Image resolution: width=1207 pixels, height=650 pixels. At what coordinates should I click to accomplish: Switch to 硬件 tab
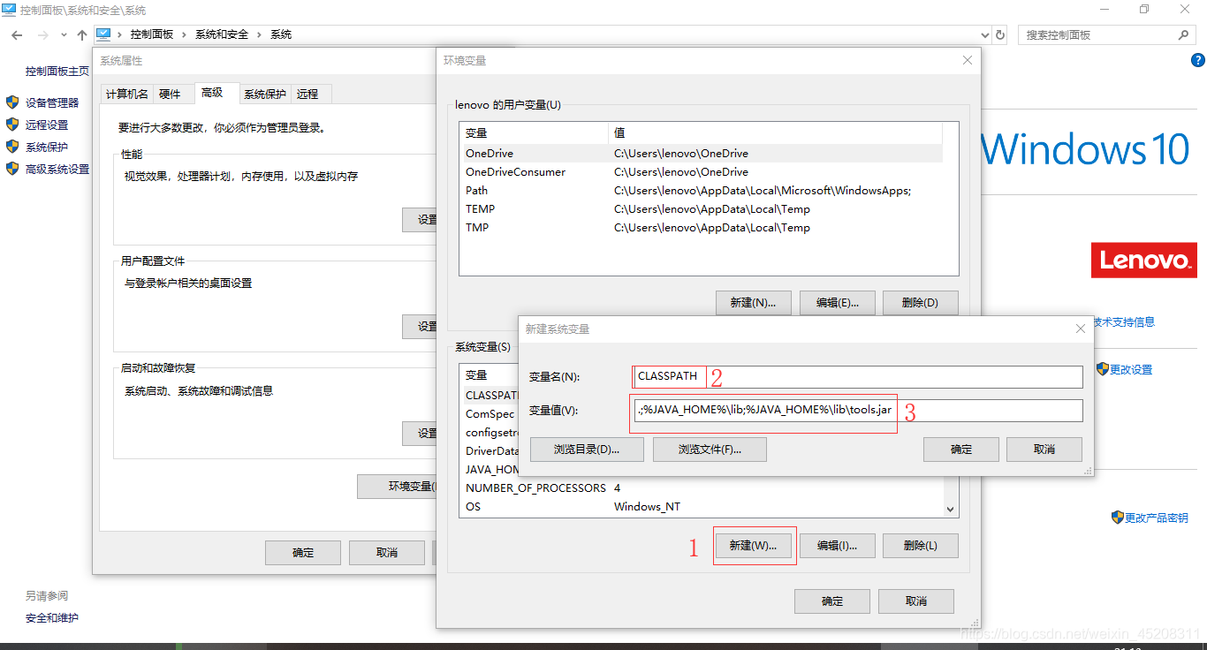click(x=170, y=94)
